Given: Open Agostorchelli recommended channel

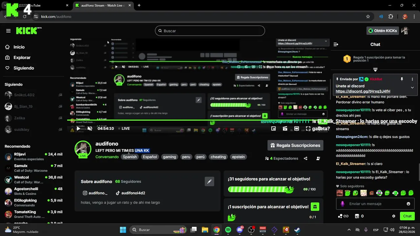Looking at the screenshot, I should [x=33, y=191].
